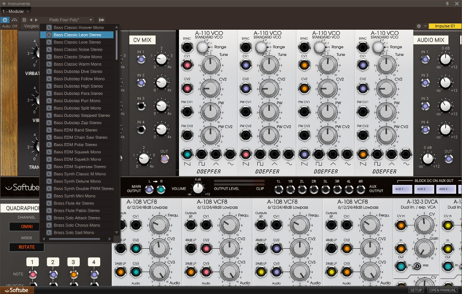
Task: Click the yellow 24dB LP jack on third VCF8
Action: coord(261,272)
